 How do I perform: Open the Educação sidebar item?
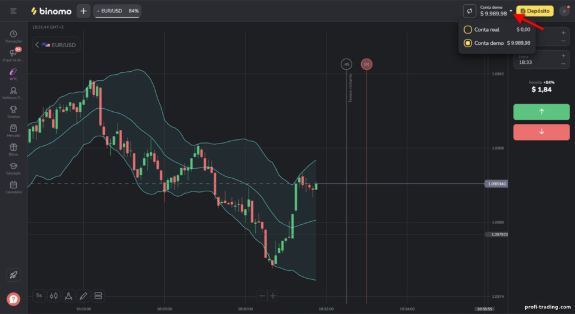point(13,168)
